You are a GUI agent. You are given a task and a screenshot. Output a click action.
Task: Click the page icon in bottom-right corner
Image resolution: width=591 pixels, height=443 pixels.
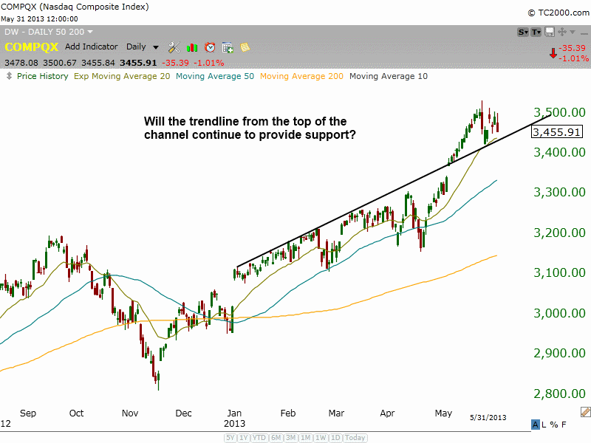click(x=584, y=413)
